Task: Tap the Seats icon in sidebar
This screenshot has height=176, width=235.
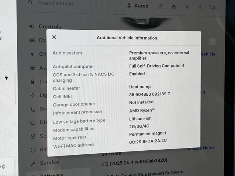Action: (33, 109)
